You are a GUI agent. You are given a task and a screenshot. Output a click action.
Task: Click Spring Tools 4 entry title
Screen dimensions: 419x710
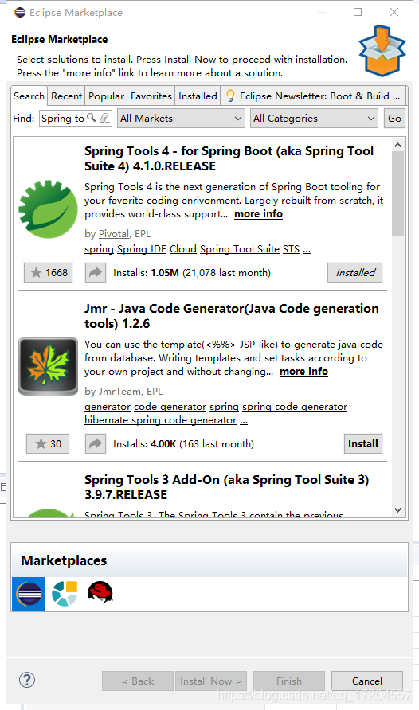229,158
